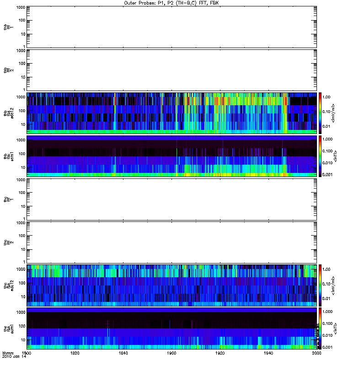
Task: Click the '100' y-tick of thc fff 1 panel
Action: click(x=22, y=193)
